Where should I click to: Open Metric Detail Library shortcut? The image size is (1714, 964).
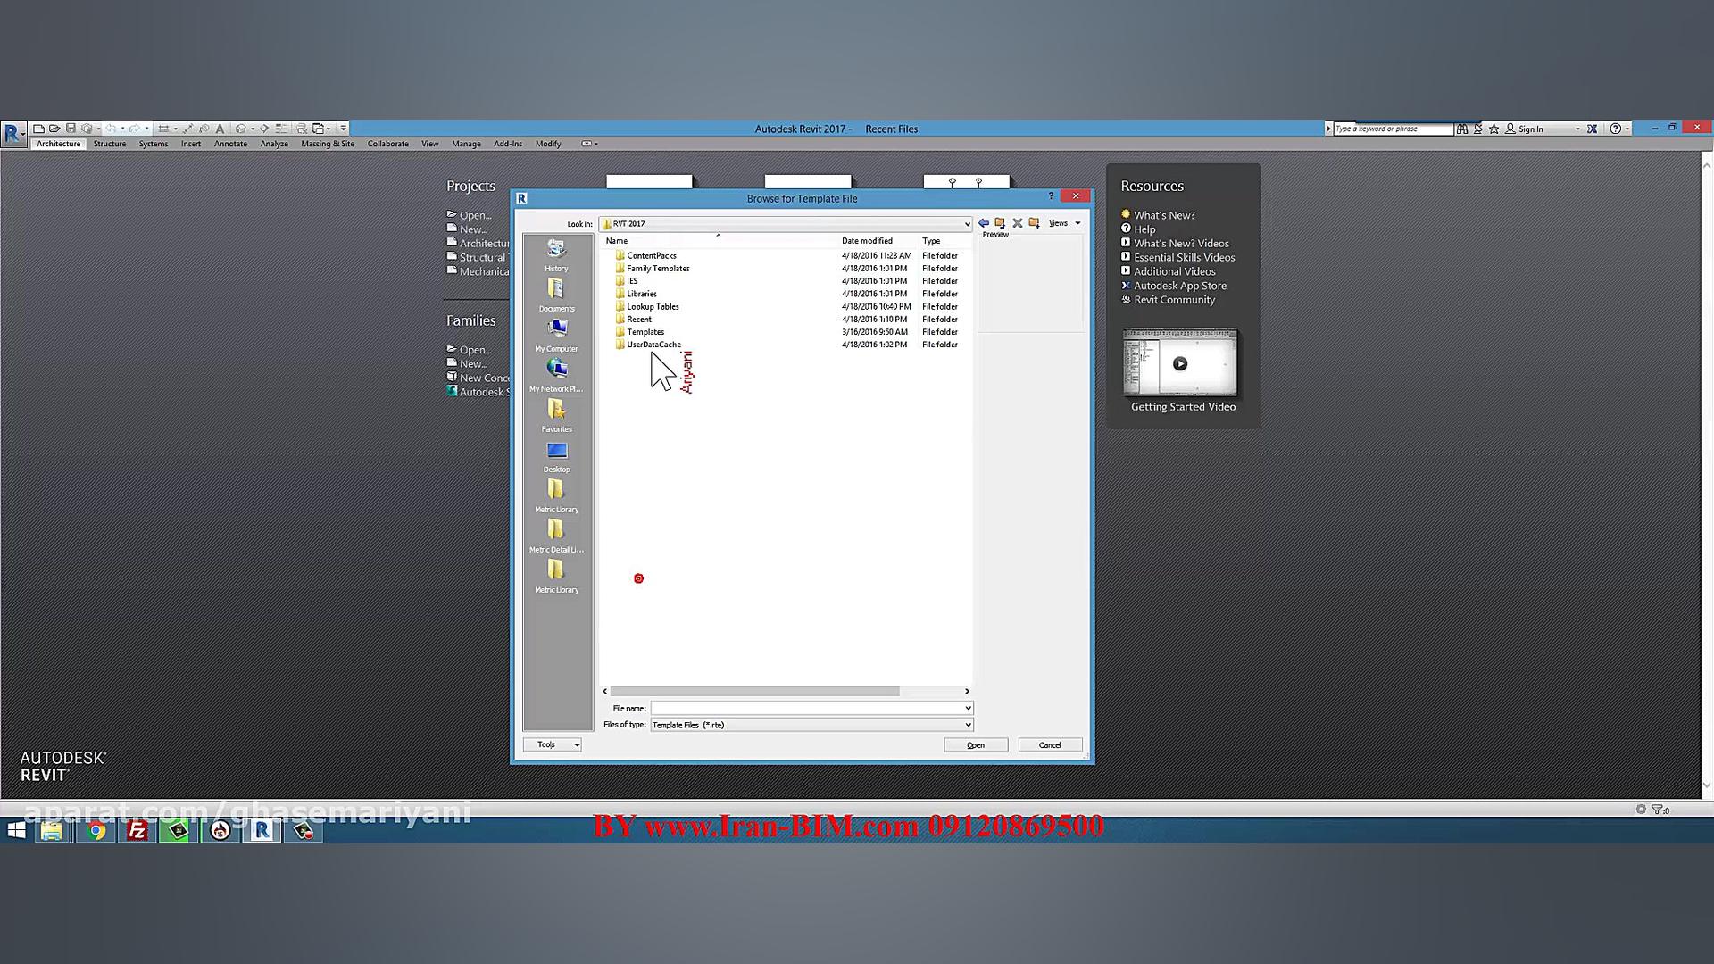pyautogui.click(x=556, y=536)
